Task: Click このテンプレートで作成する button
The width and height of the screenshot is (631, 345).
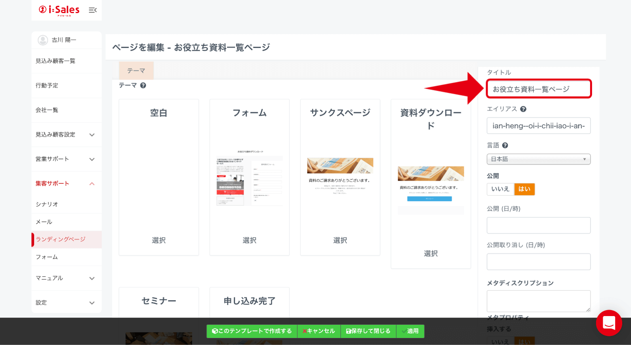Action: click(252, 331)
